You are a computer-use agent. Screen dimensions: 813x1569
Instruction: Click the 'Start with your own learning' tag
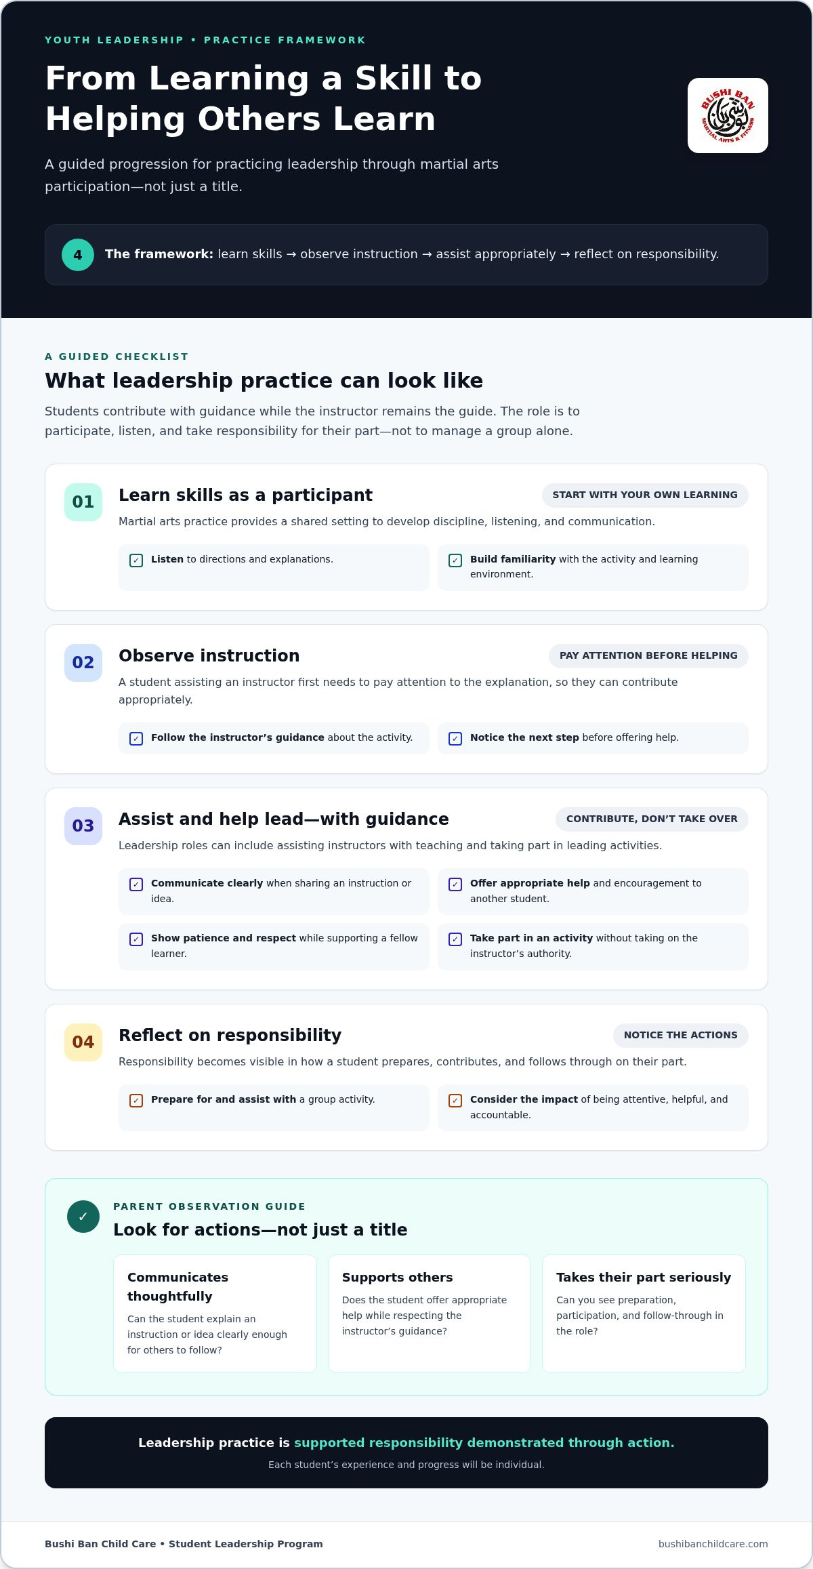tap(645, 495)
